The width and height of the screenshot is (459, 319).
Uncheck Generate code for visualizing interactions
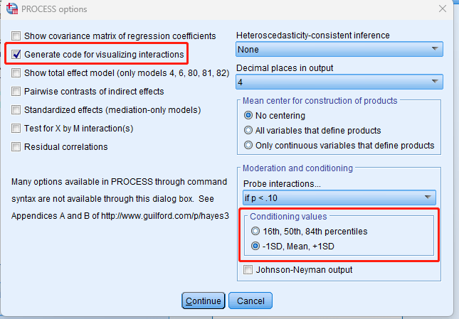(x=16, y=54)
